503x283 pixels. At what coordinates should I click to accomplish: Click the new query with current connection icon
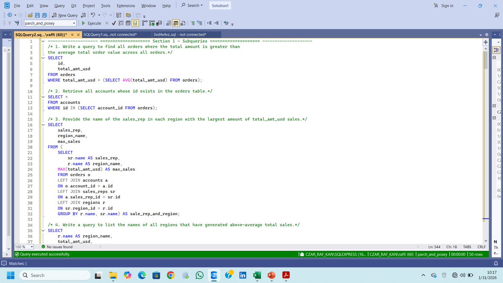point(83,15)
